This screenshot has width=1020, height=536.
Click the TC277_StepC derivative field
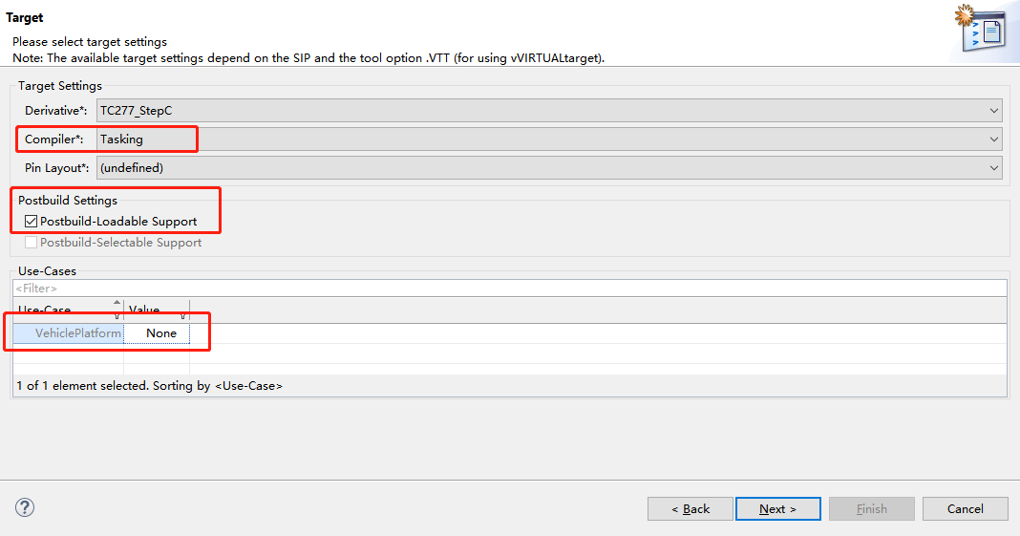click(x=549, y=111)
